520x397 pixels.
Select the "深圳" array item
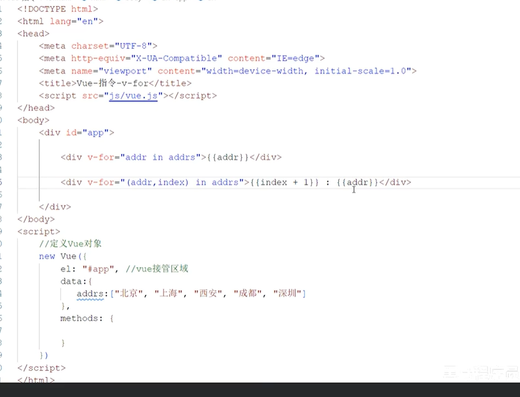[x=288, y=294]
